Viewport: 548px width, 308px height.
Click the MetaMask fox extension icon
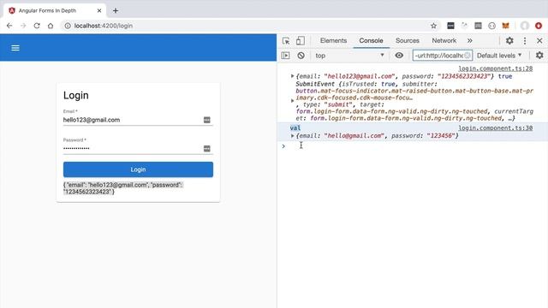point(505,26)
